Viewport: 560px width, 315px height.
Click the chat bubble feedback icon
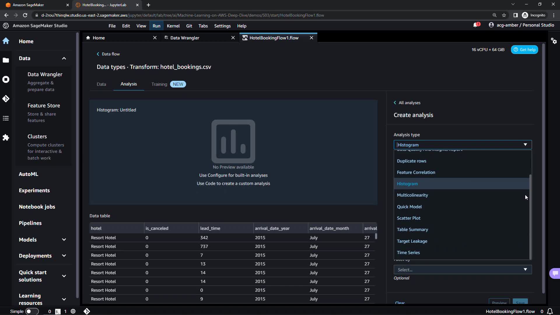coord(555,273)
